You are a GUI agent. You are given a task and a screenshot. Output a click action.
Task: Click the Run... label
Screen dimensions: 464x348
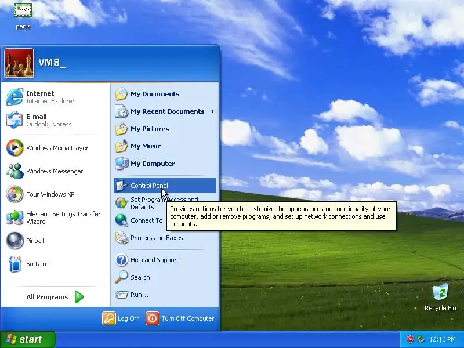point(139,295)
